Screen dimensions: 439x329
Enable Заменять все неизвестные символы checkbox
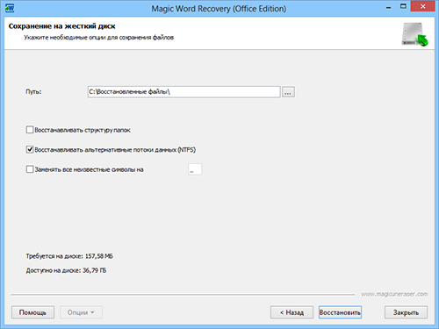click(30, 169)
